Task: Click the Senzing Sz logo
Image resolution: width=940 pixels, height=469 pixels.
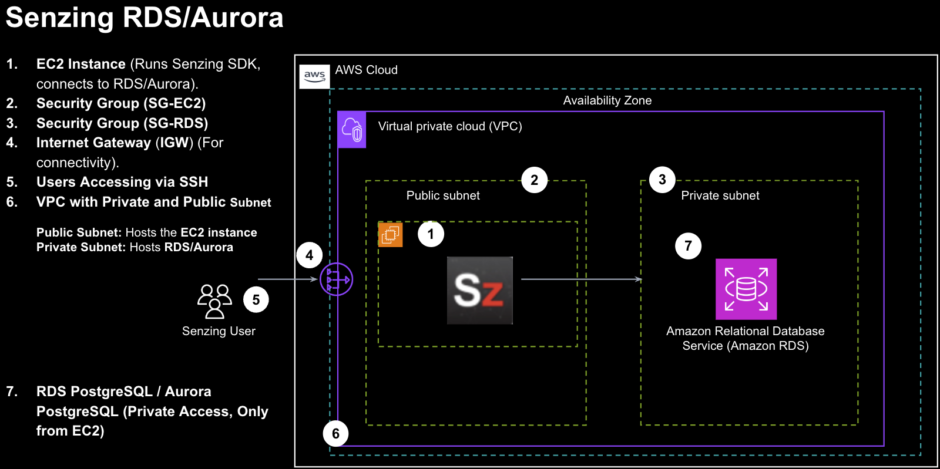Action: coord(480,291)
